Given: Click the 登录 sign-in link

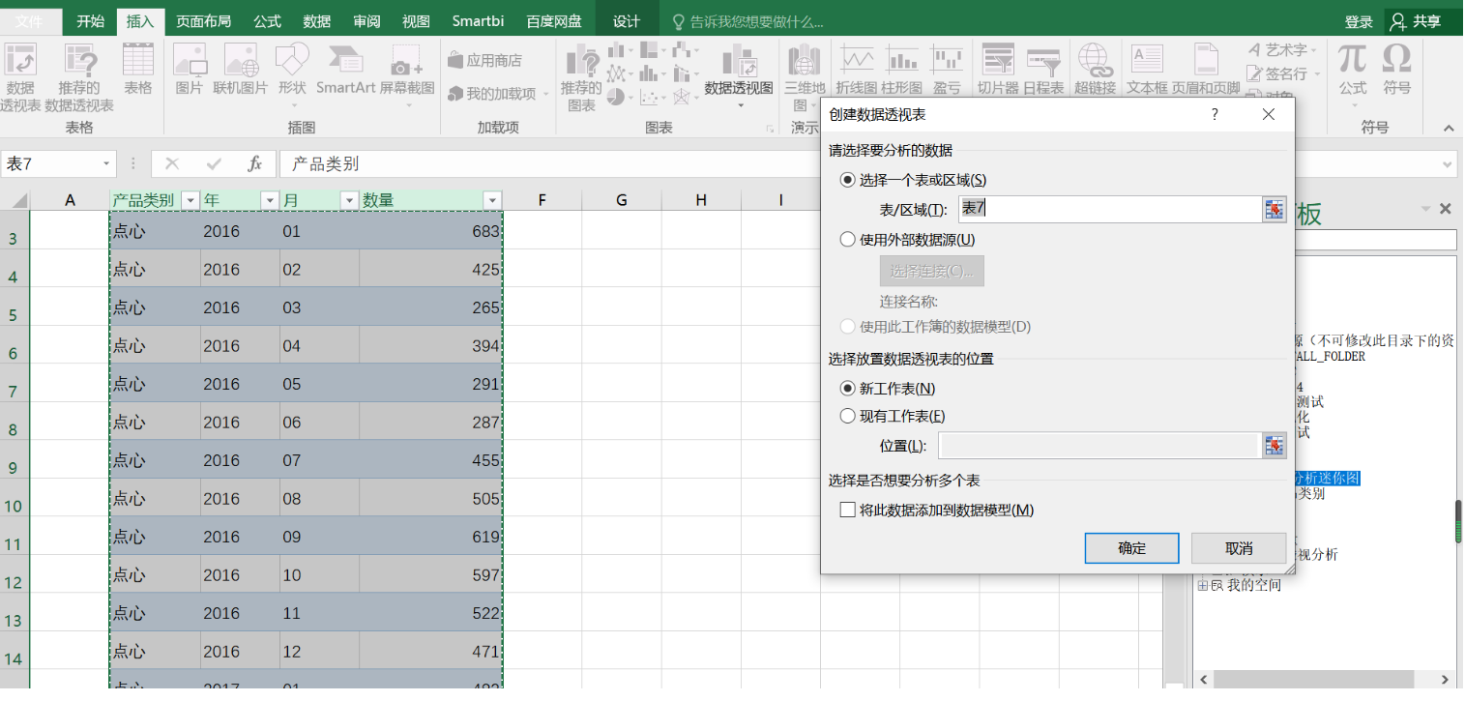Looking at the screenshot, I should (1359, 21).
